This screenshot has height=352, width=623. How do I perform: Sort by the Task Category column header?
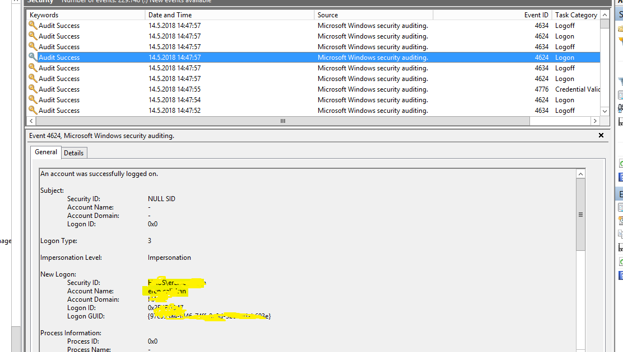[x=575, y=15]
